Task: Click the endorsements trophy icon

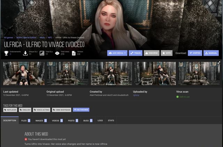Action: point(6,53)
